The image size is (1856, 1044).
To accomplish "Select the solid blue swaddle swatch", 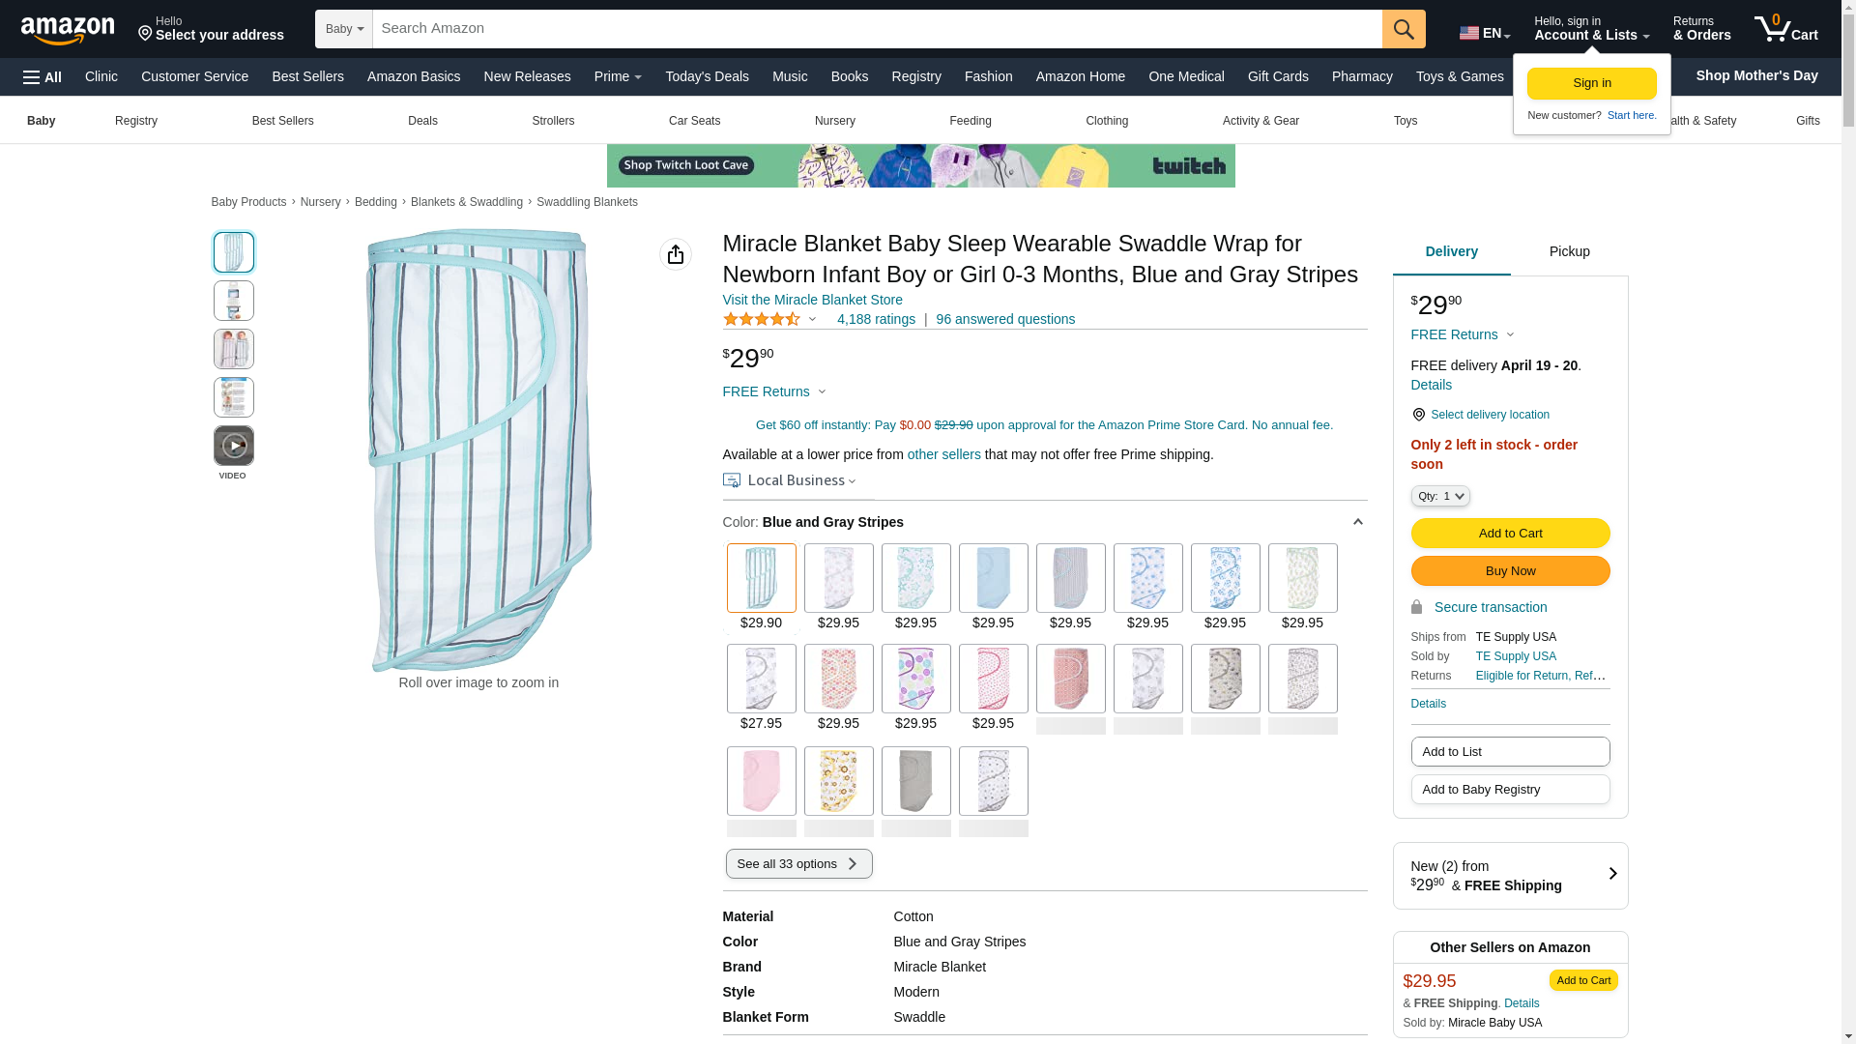I will tap(993, 578).
